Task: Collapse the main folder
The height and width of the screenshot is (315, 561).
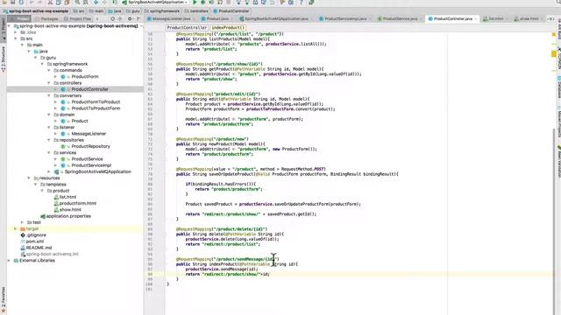Action: click(22, 45)
